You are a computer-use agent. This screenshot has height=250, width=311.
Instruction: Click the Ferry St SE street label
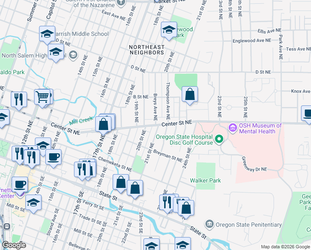point(94,205)
